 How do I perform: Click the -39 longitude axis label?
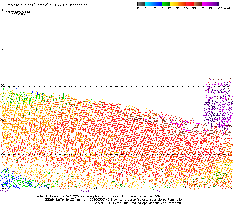(x=94, y=188)
